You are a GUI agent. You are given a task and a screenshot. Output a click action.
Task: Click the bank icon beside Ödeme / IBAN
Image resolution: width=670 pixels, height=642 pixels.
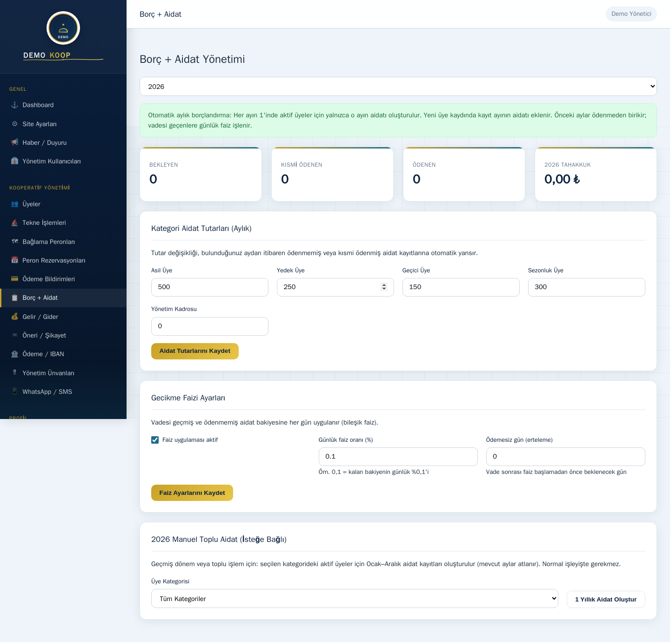[x=15, y=354]
